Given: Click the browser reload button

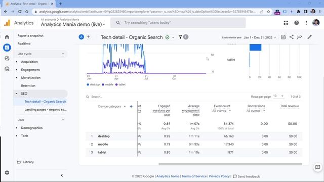Looking at the screenshot, I should (20, 12).
